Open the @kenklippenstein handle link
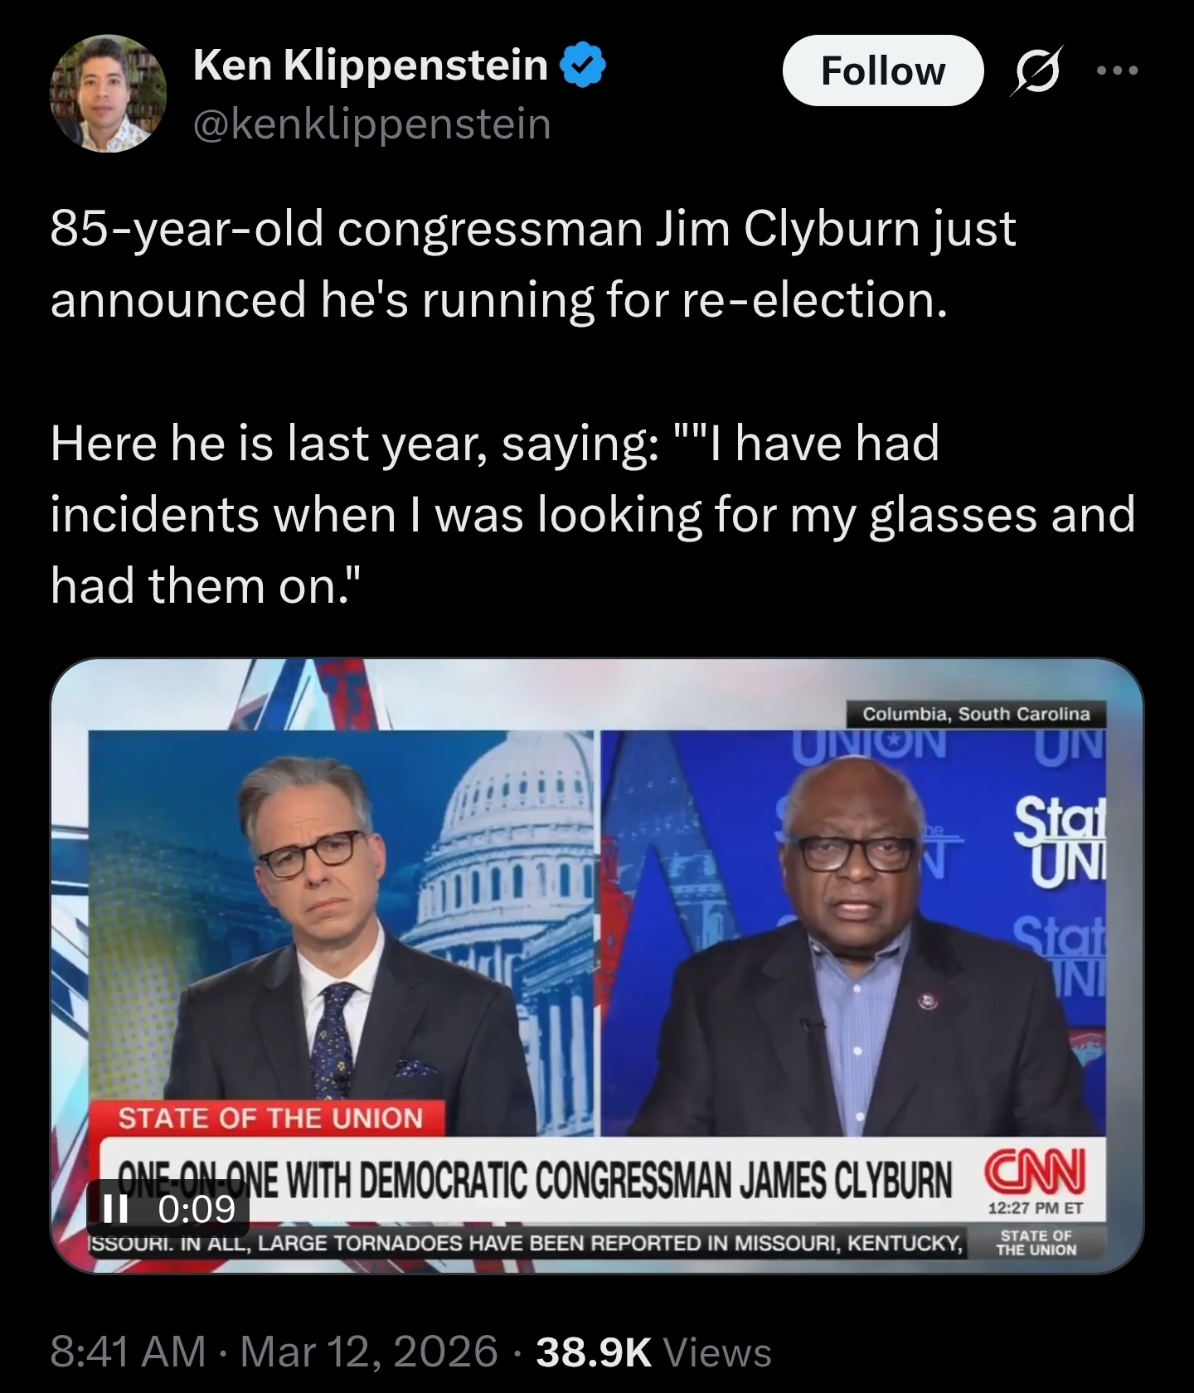Image resolution: width=1194 pixels, height=1393 pixels. click(371, 124)
